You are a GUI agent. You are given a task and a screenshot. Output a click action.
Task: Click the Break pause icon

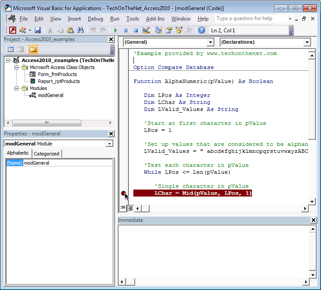126,31
